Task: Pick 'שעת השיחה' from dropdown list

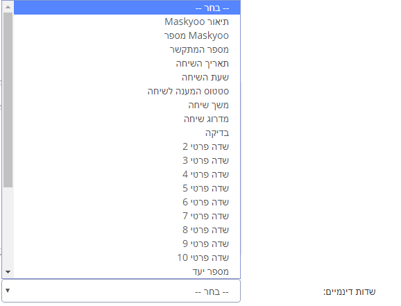Action: 127,77
